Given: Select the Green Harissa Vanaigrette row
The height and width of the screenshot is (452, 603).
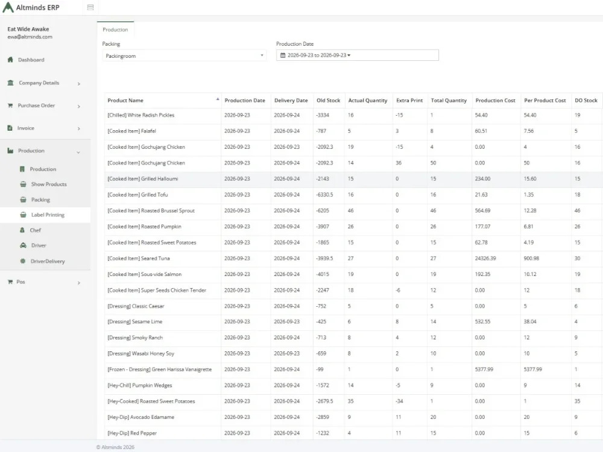Looking at the screenshot, I should (x=353, y=369).
